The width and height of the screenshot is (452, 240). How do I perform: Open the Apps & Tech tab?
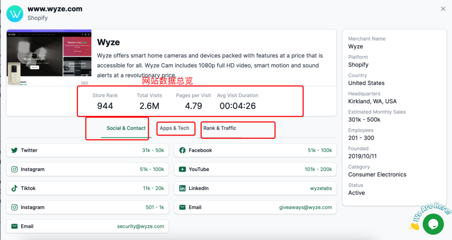click(174, 128)
